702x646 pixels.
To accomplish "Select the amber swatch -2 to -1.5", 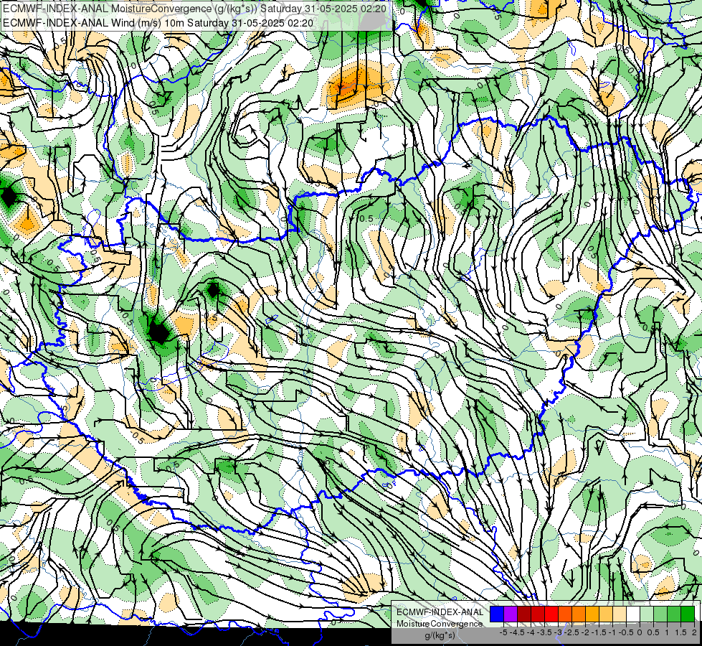I will pyautogui.click(x=592, y=614).
